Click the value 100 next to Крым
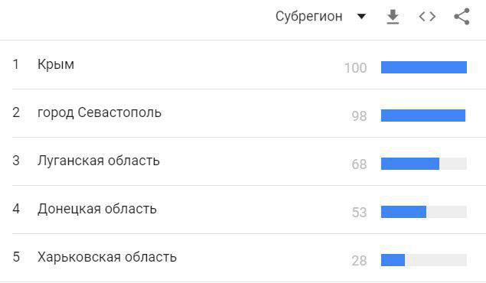This screenshot has height=283, width=486. tap(356, 68)
